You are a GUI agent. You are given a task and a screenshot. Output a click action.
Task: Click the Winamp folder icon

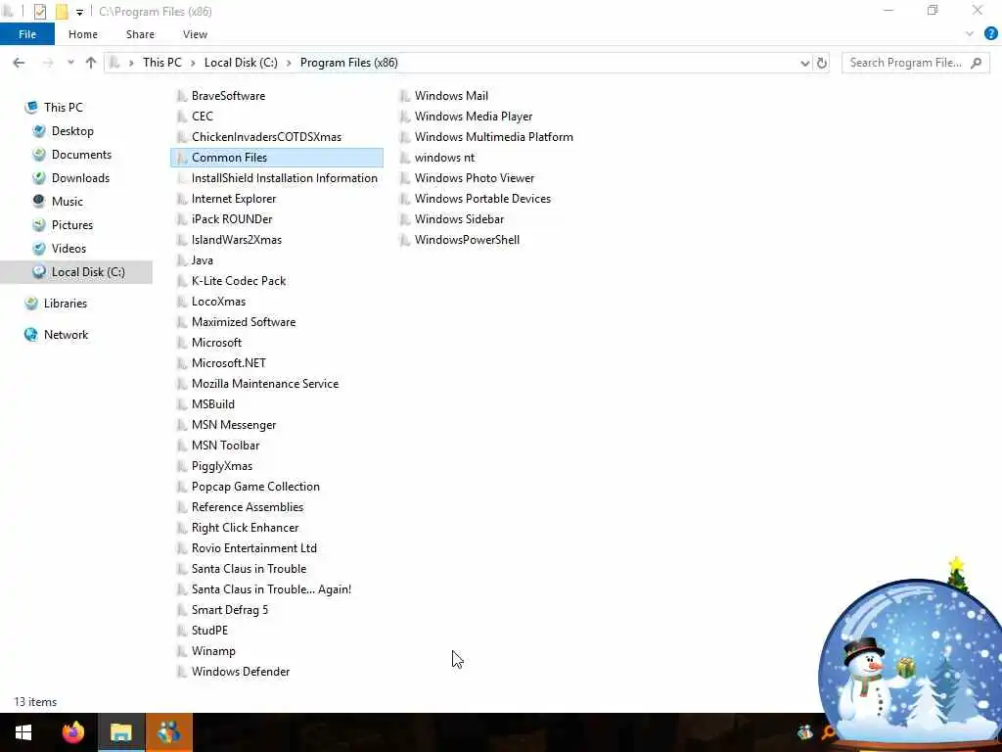coord(182,651)
